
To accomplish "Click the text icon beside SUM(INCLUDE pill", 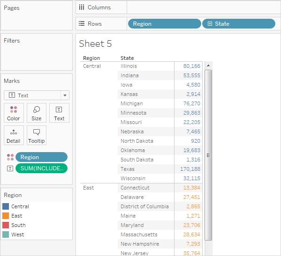I will [x=10, y=168].
